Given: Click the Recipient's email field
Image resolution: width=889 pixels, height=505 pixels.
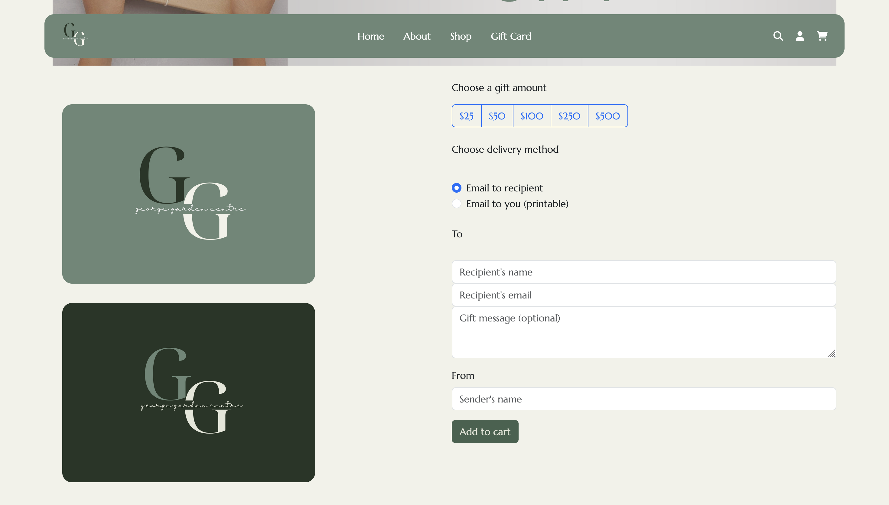Looking at the screenshot, I should 643,295.
